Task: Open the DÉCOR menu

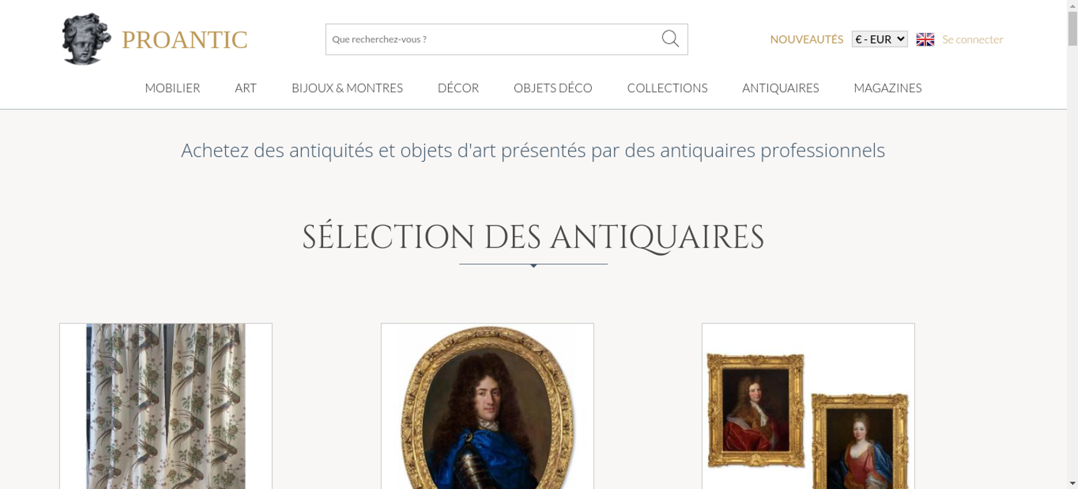Action: coord(458,88)
